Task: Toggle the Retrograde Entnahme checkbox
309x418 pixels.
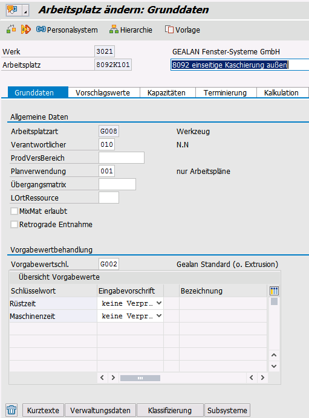Action: point(14,225)
